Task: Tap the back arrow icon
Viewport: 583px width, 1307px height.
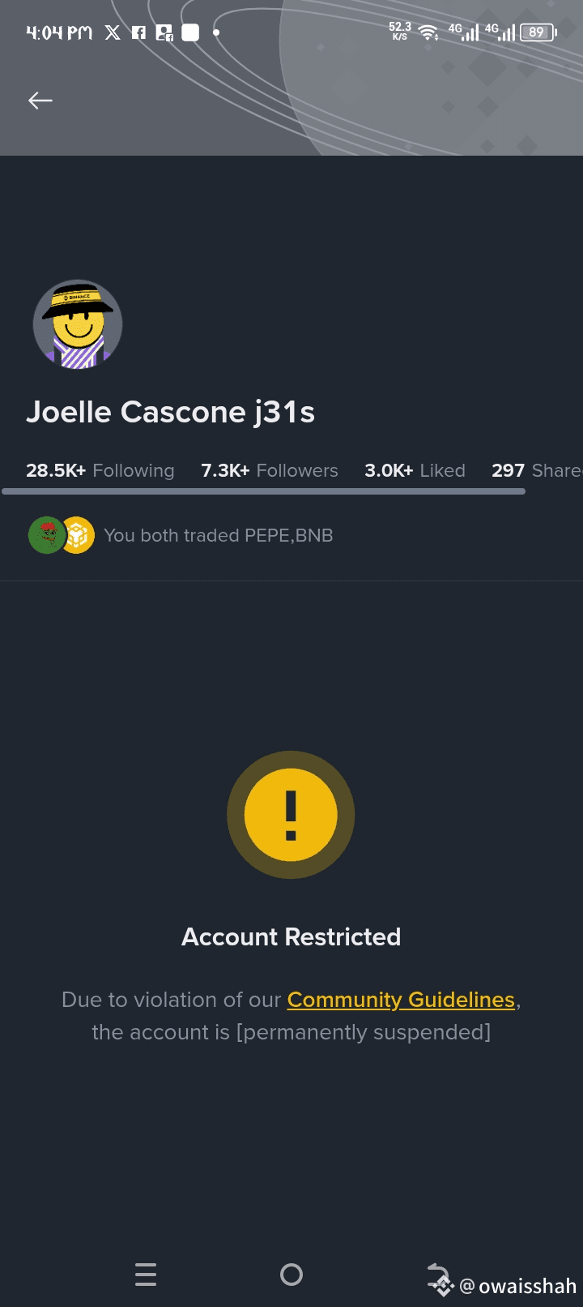Action: [x=40, y=100]
